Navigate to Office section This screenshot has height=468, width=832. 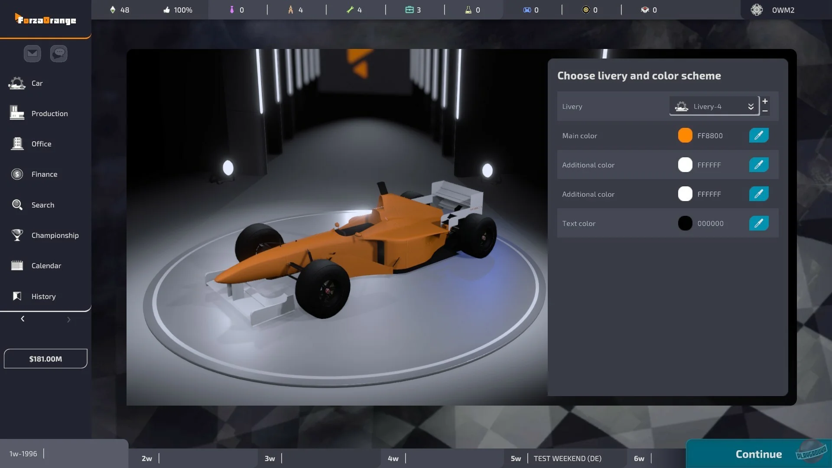pyautogui.click(x=41, y=143)
